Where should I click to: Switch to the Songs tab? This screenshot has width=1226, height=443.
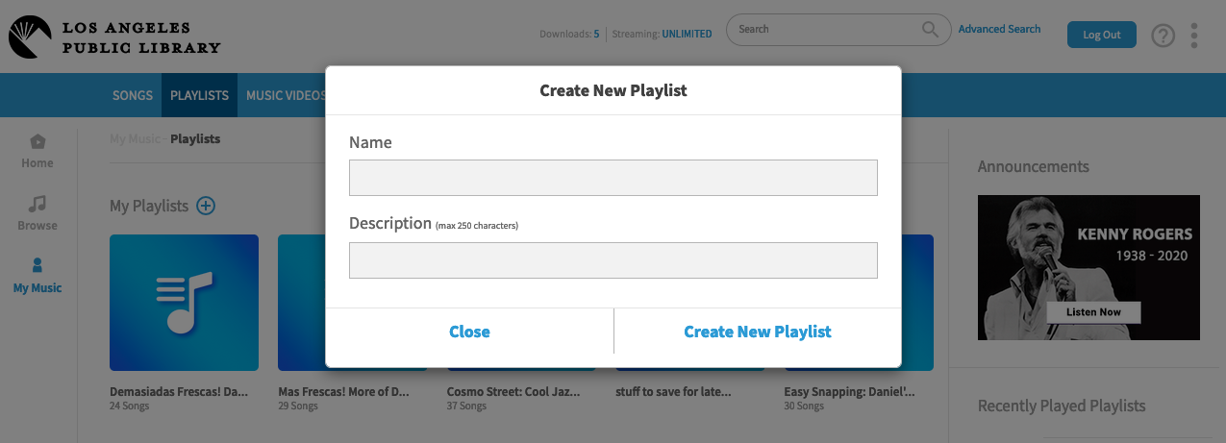133,95
